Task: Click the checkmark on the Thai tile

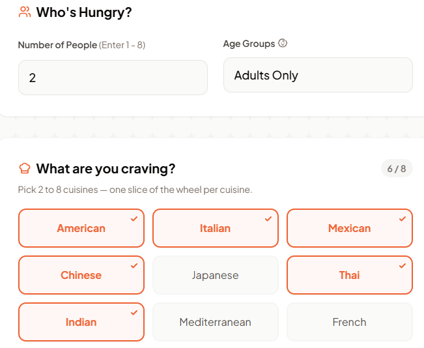Action: (403, 266)
